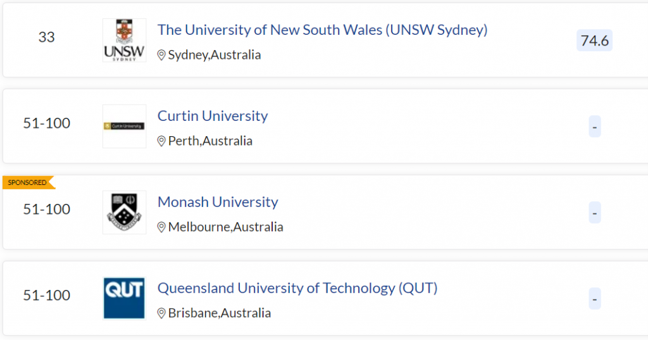The height and width of the screenshot is (340, 648).
Task: Click the 74.6 score badge
Action: coord(594,41)
